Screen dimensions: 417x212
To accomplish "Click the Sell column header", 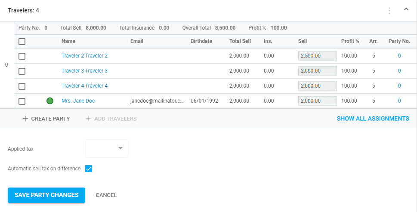I will [303, 41].
